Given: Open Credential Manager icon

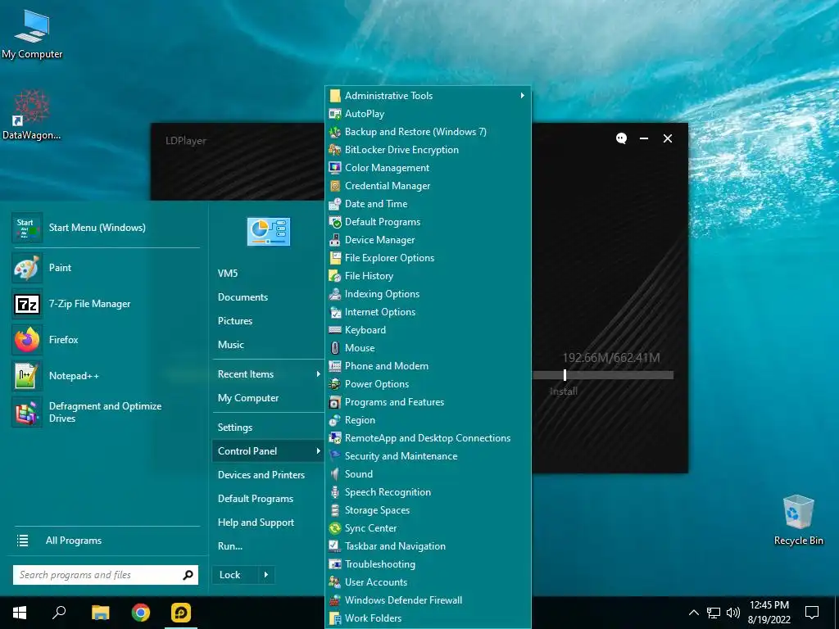Looking at the screenshot, I should [335, 186].
